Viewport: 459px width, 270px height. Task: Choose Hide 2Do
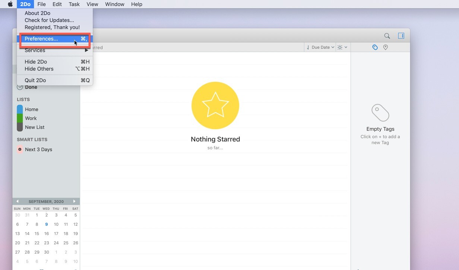[55, 62]
